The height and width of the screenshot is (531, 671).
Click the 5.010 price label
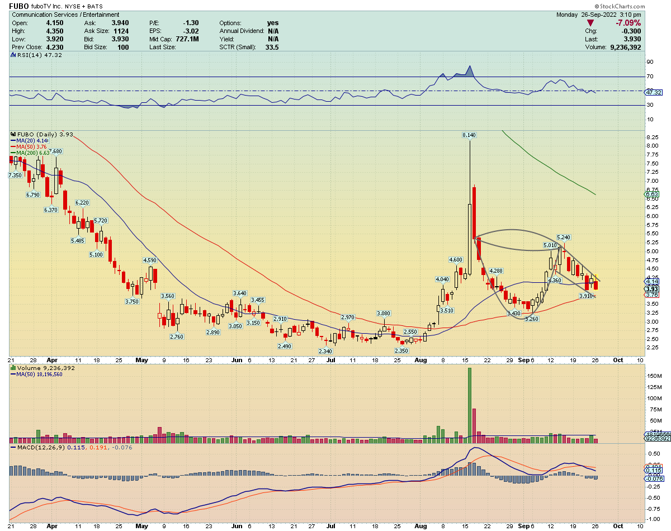pyautogui.click(x=550, y=245)
